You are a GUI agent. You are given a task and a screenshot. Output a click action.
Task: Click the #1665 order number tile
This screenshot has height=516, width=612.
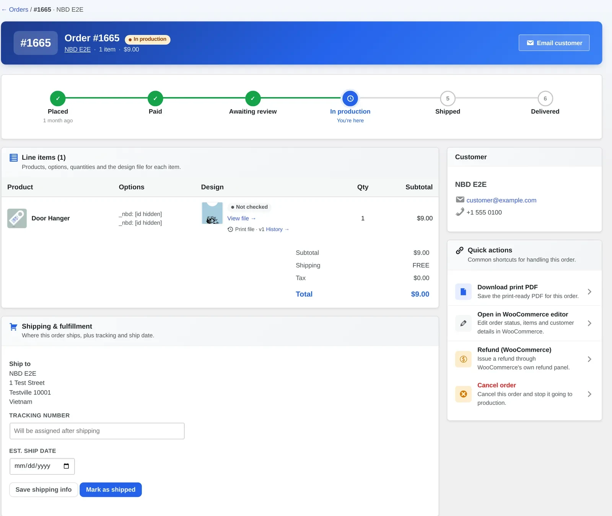pyautogui.click(x=36, y=43)
